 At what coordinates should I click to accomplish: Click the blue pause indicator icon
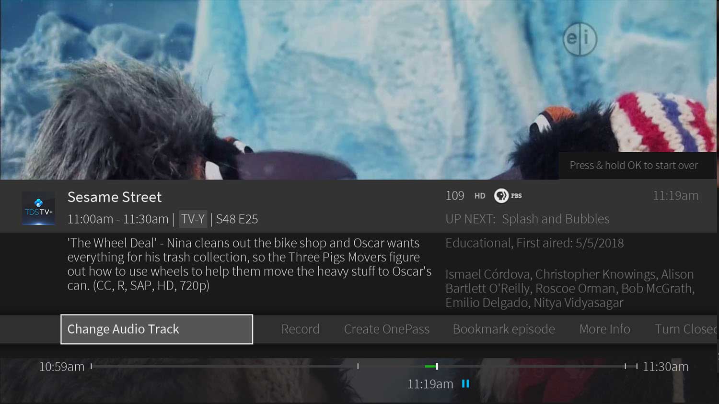[x=465, y=384]
